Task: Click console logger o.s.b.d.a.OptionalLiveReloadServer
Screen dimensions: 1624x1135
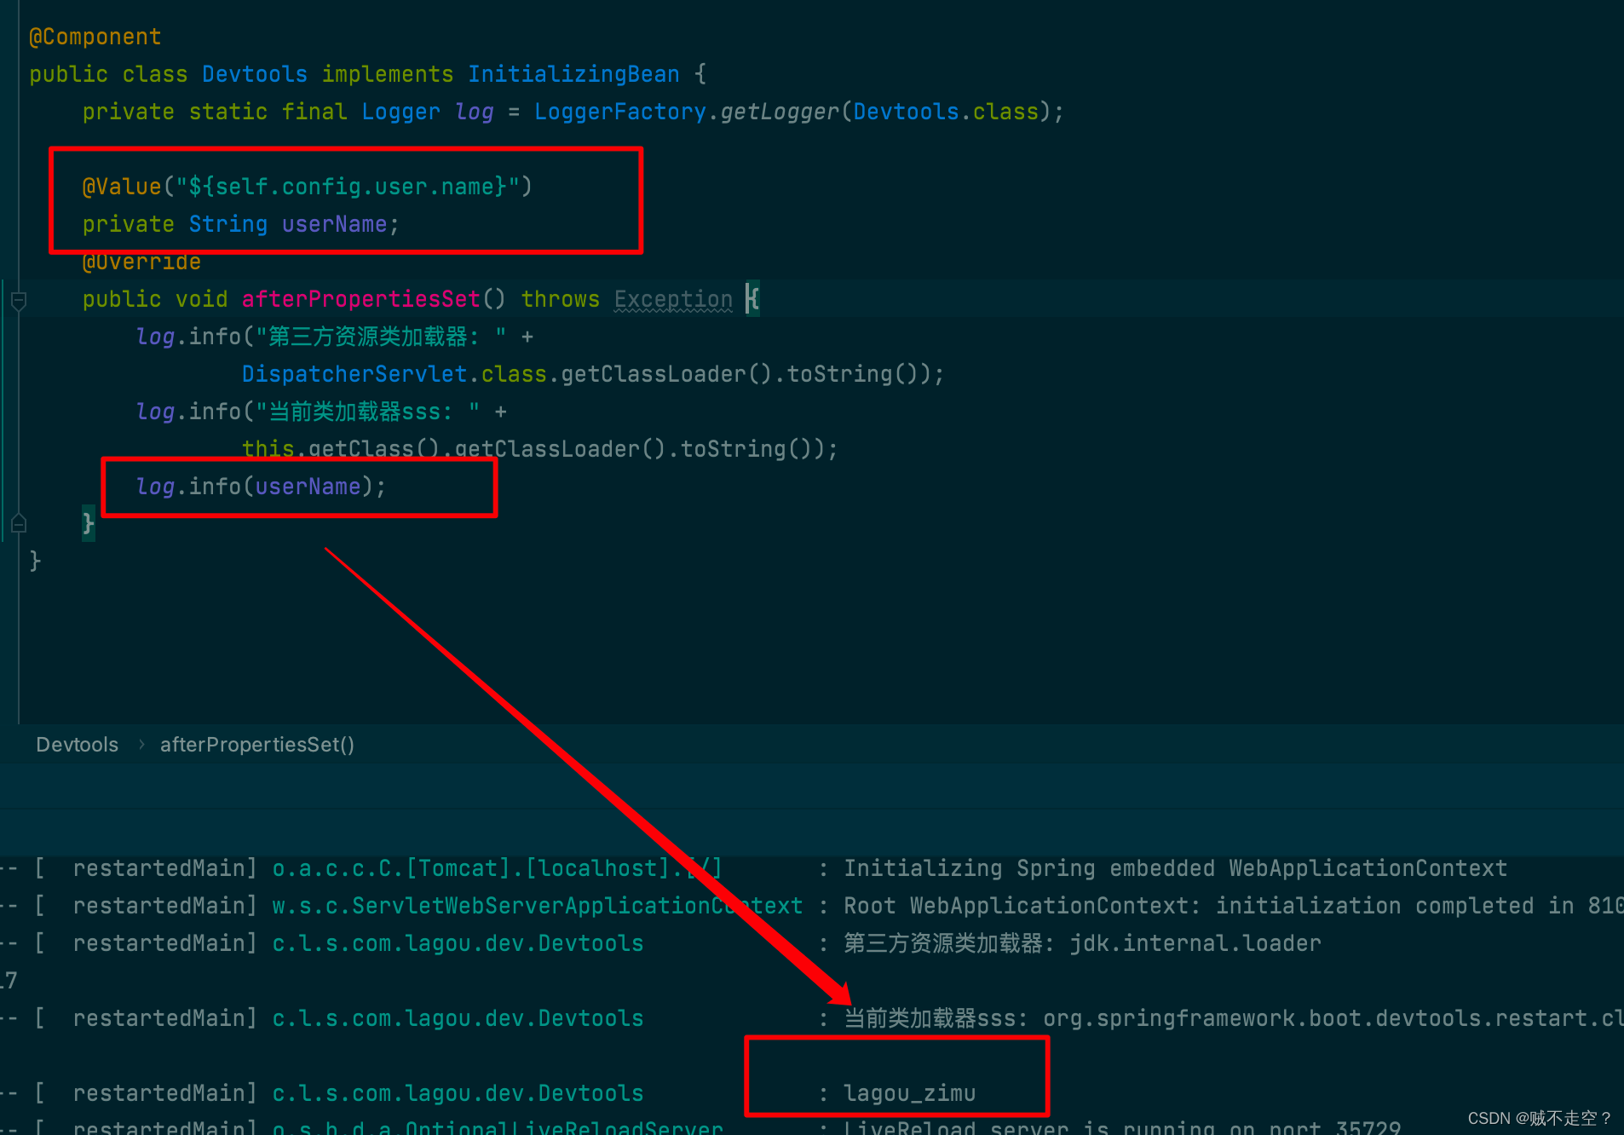Action: tap(498, 1126)
